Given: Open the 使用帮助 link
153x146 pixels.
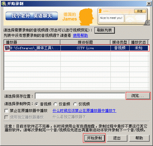Looking at the screenshot, I should click(80, 36).
